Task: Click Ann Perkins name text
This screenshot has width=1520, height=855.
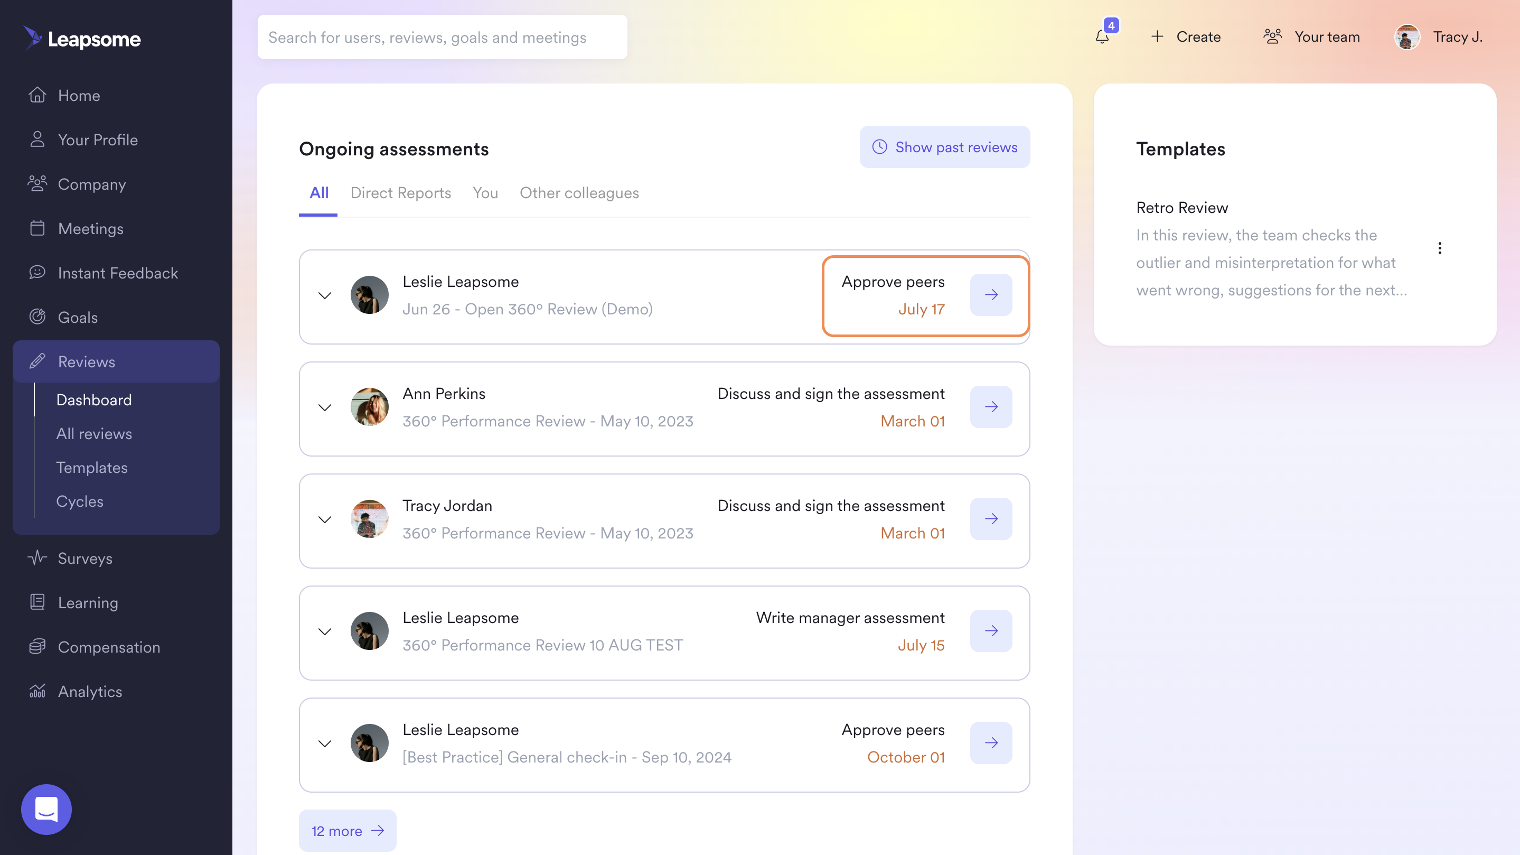Action: tap(444, 394)
